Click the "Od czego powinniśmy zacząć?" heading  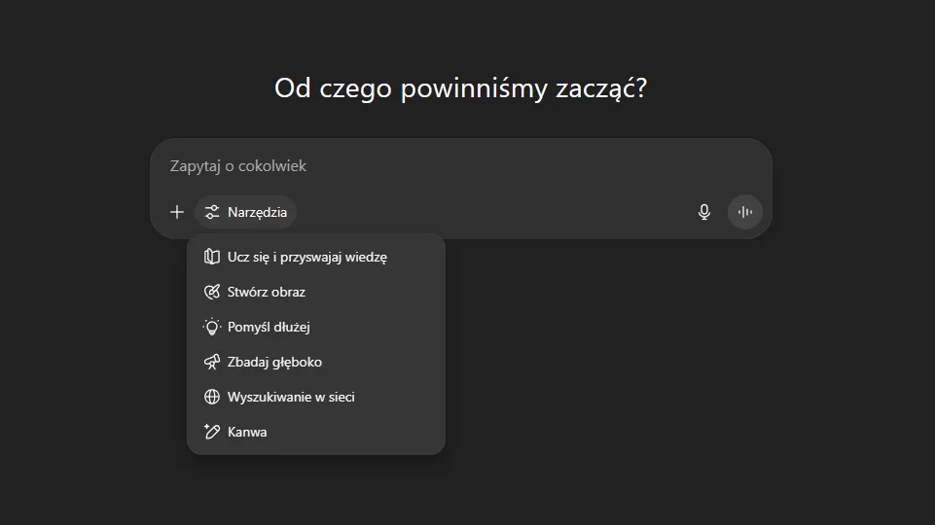(461, 88)
